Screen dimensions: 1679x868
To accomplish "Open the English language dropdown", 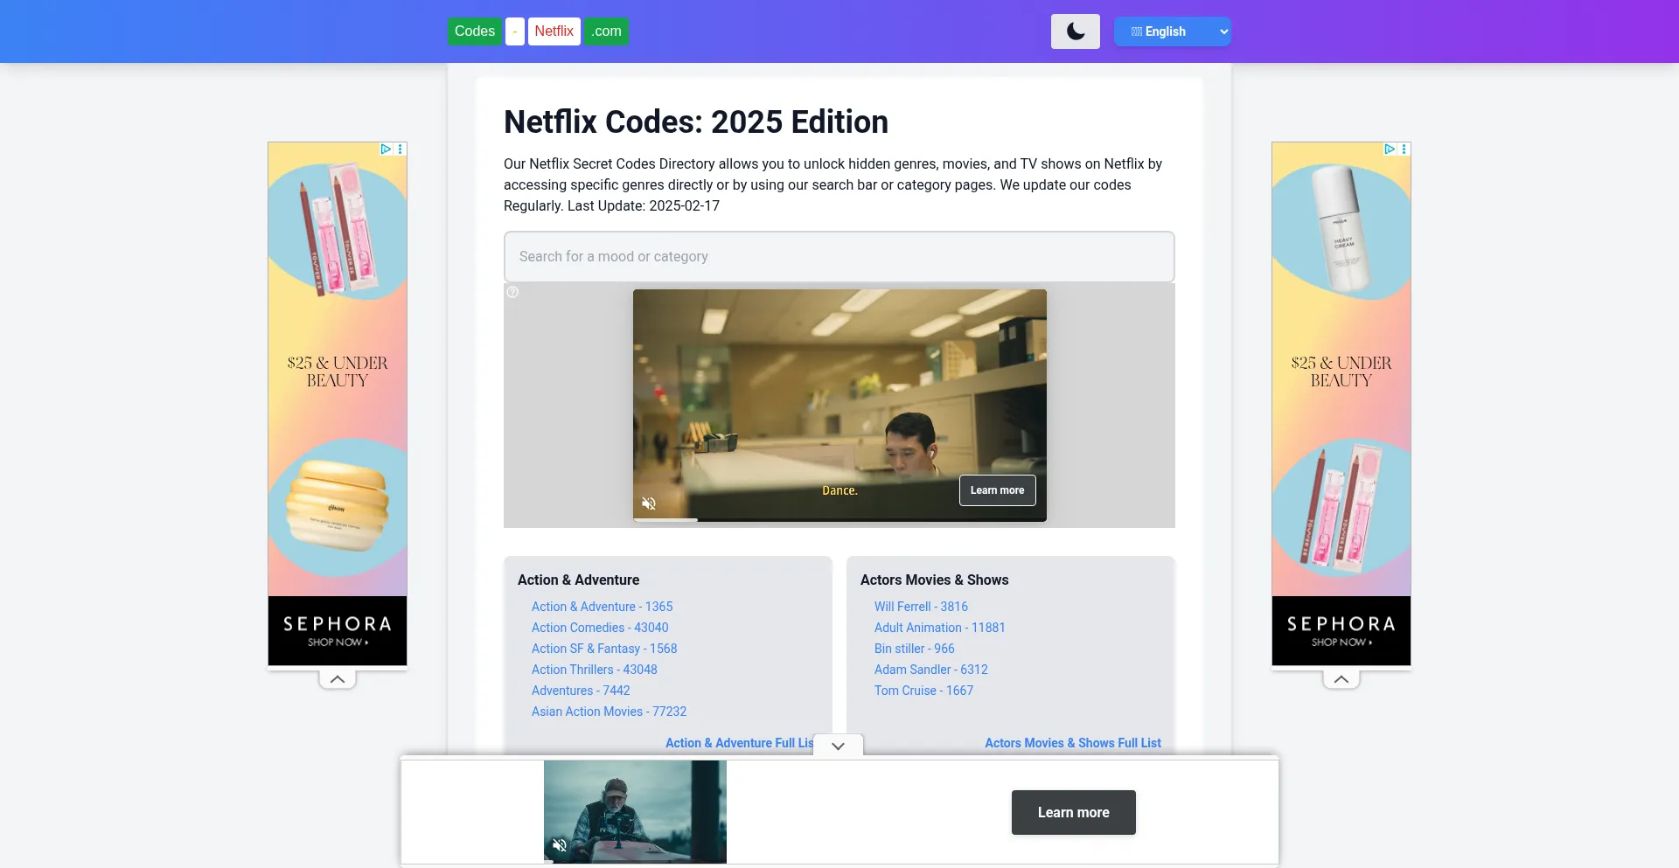I will [x=1172, y=31].
